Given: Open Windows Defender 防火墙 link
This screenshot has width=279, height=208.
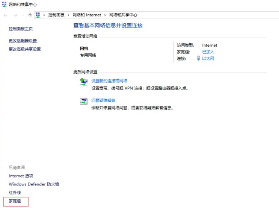Looking at the screenshot, I should pos(34,184).
